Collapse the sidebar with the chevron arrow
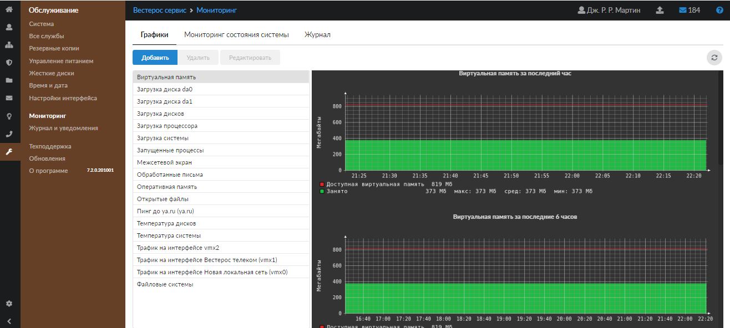This screenshot has width=730, height=328. (x=9, y=321)
